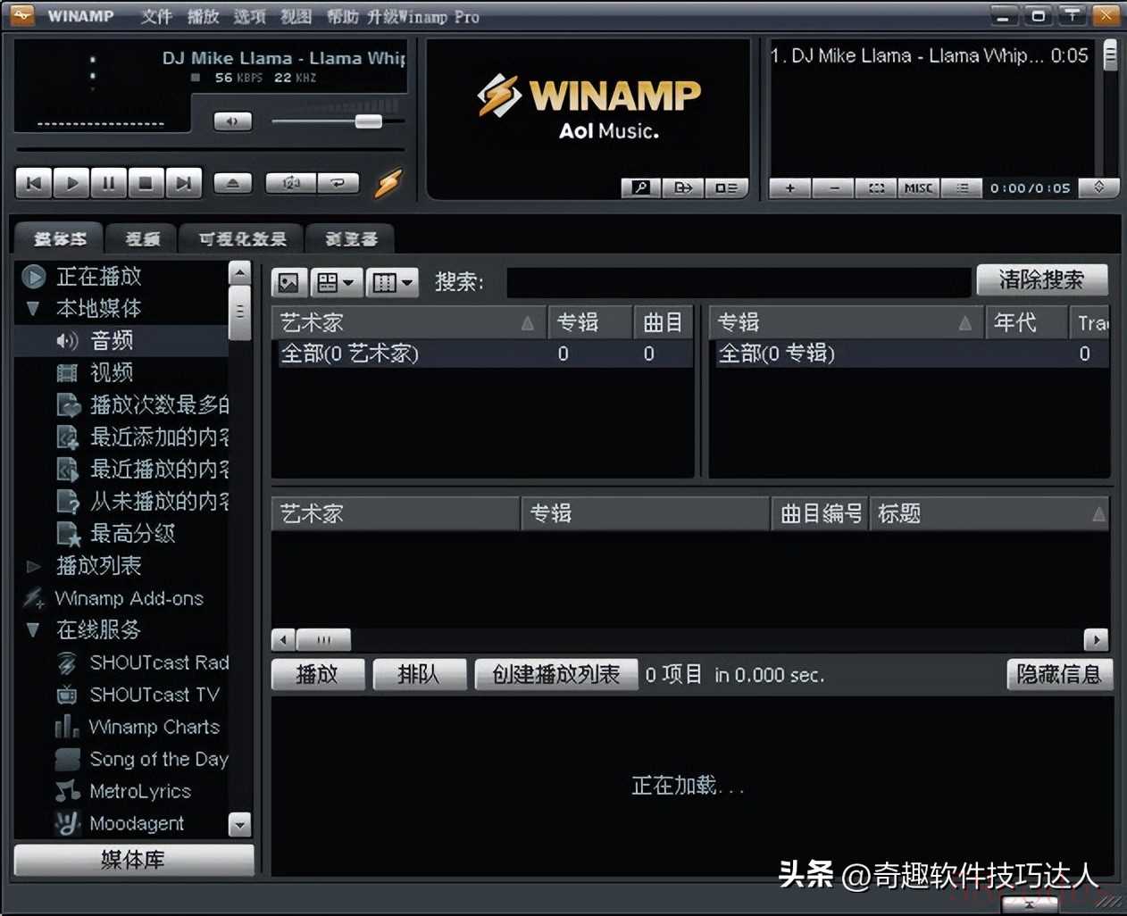Open the 视图 menu

[296, 16]
